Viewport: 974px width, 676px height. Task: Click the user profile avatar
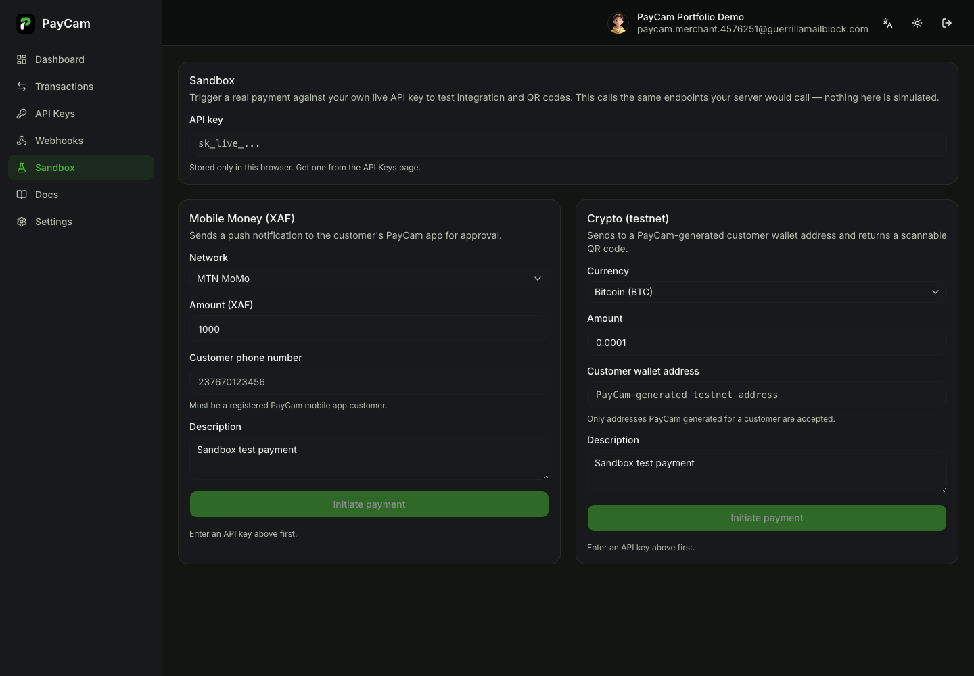[618, 23]
